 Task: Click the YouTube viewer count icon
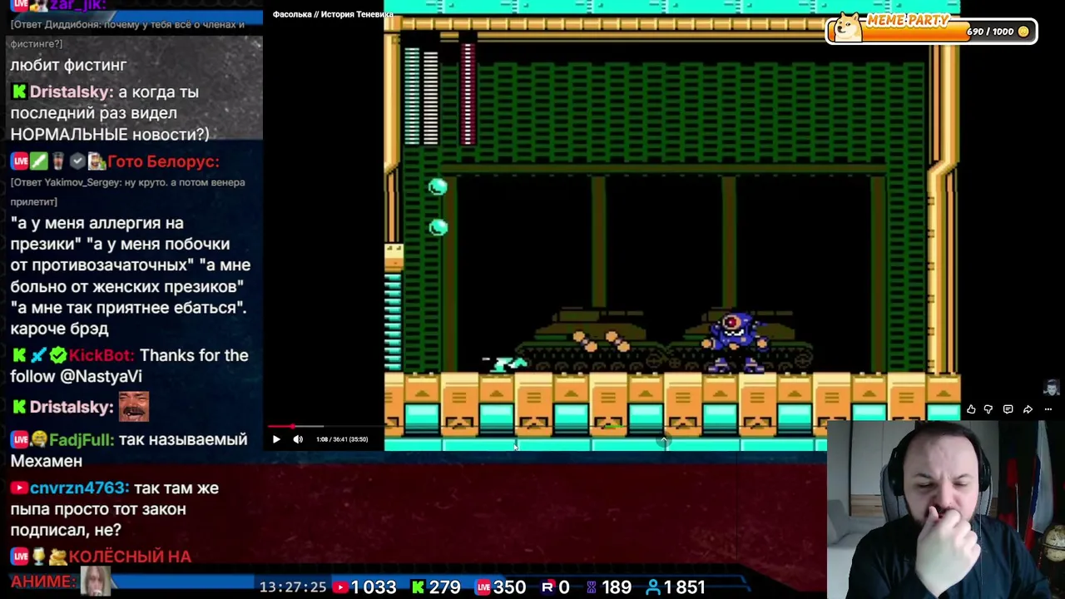tap(340, 587)
